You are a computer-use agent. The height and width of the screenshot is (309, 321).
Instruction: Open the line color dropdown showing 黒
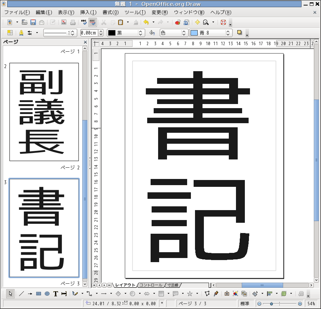tap(140, 33)
